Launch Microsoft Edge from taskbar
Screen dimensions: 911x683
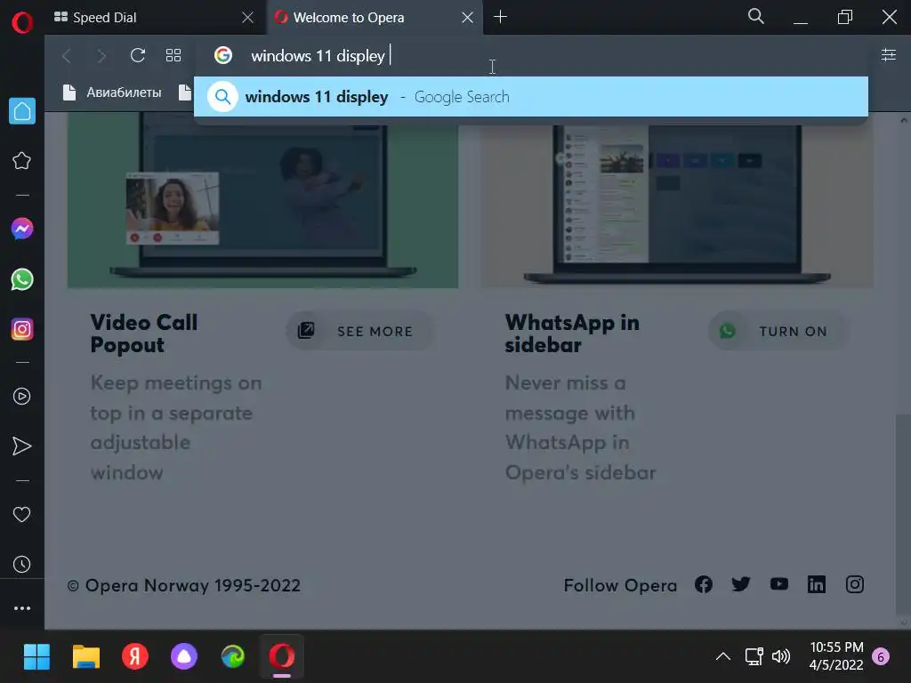tap(233, 657)
